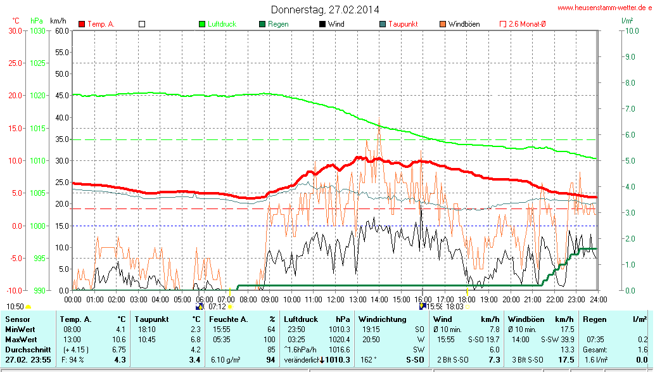
Task: Click the 'l/m²' unit label above the right axis
Action: [627, 20]
